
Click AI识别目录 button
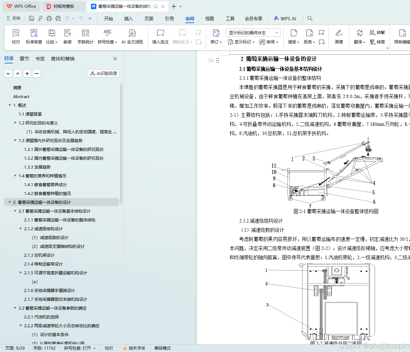(x=104, y=73)
